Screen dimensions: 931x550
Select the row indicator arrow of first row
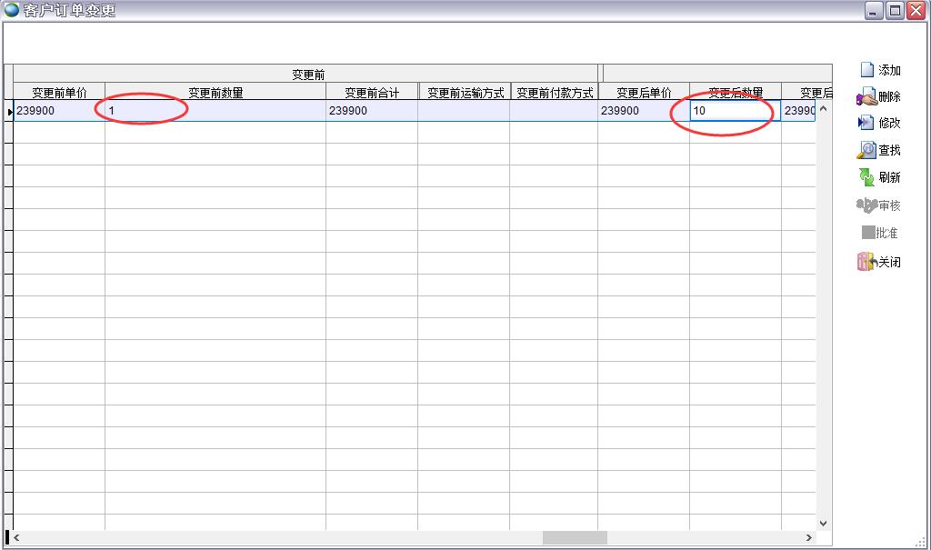[9, 111]
